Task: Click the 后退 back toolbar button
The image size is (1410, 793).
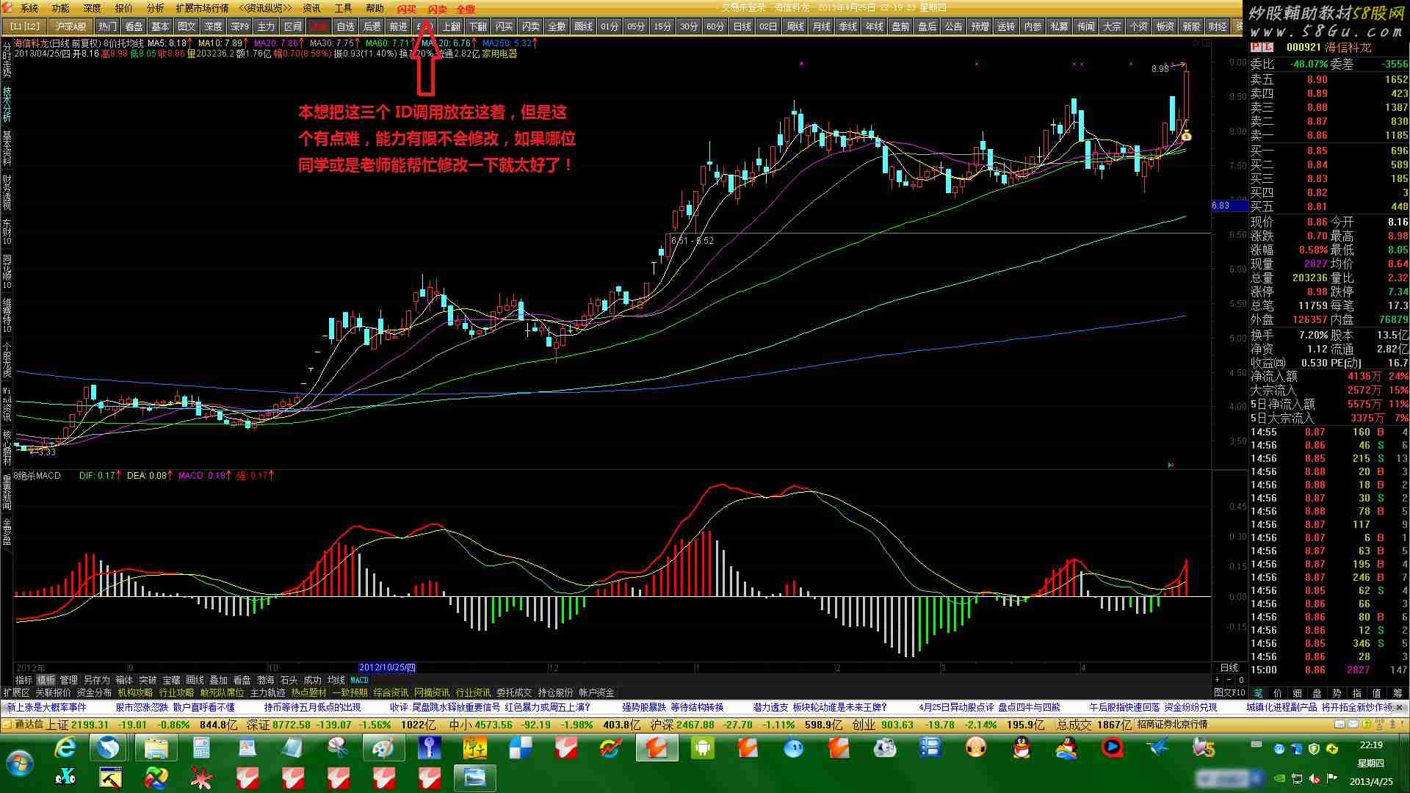Action: click(372, 26)
